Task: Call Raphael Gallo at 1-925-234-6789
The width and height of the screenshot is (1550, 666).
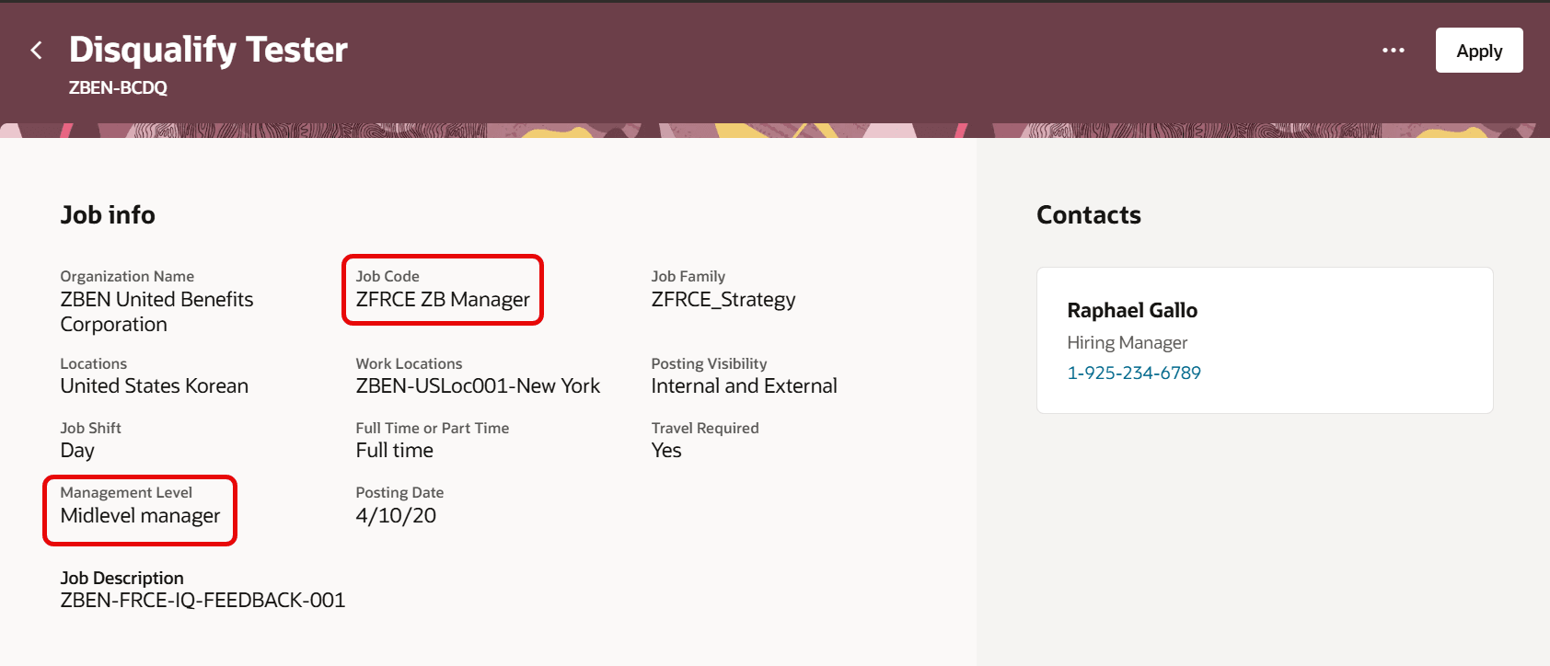Action: pyautogui.click(x=1134, y=373)
